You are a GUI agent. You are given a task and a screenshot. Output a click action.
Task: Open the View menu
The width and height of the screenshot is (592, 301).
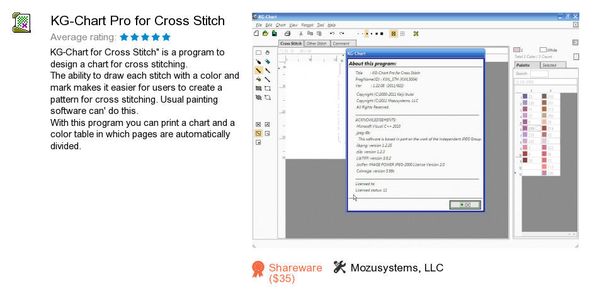tap(293, 25)
